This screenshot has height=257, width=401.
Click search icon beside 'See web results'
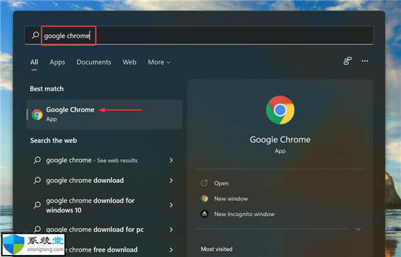37,160
